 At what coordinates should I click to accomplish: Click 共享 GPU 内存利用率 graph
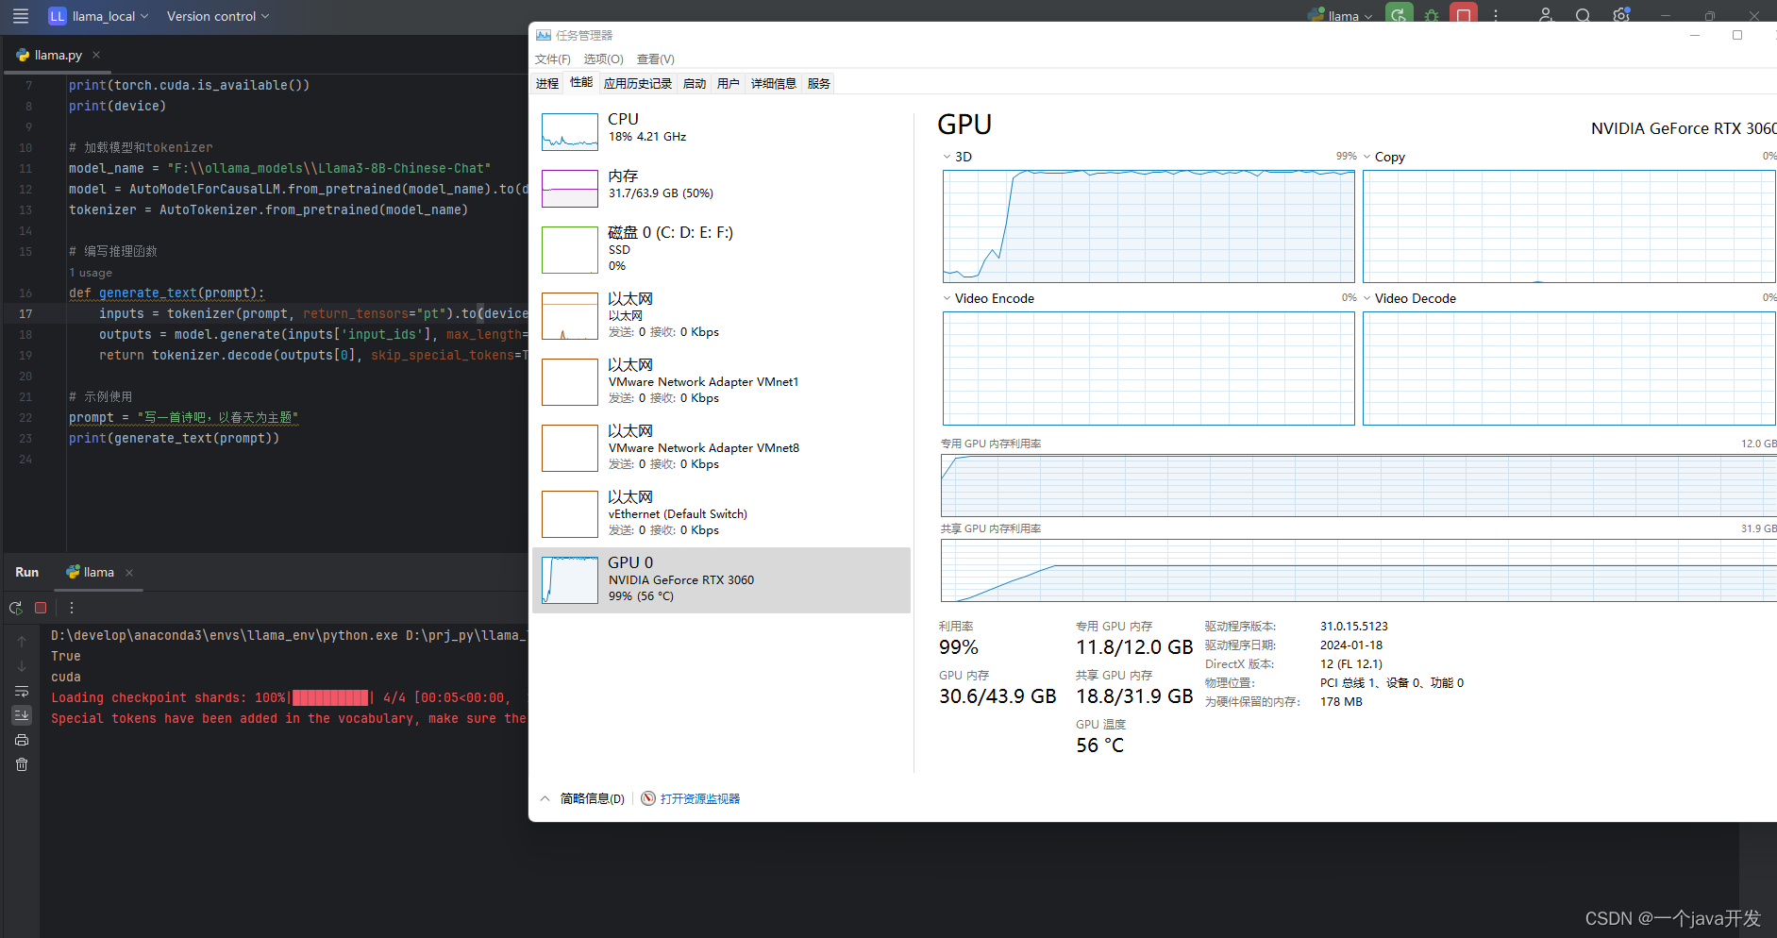coord(1359,570)
